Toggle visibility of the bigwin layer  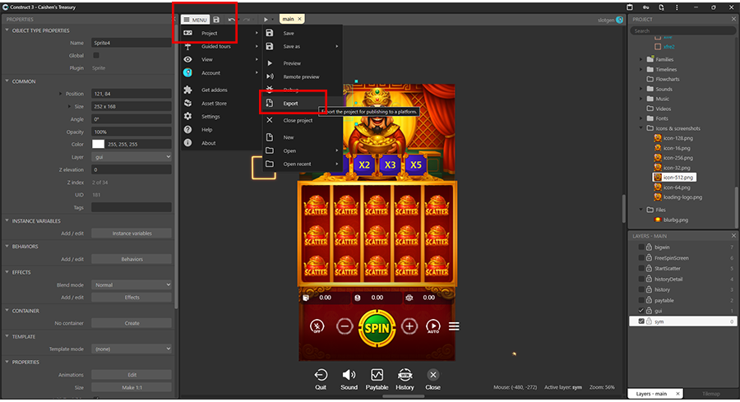click(x=642, y=247)
